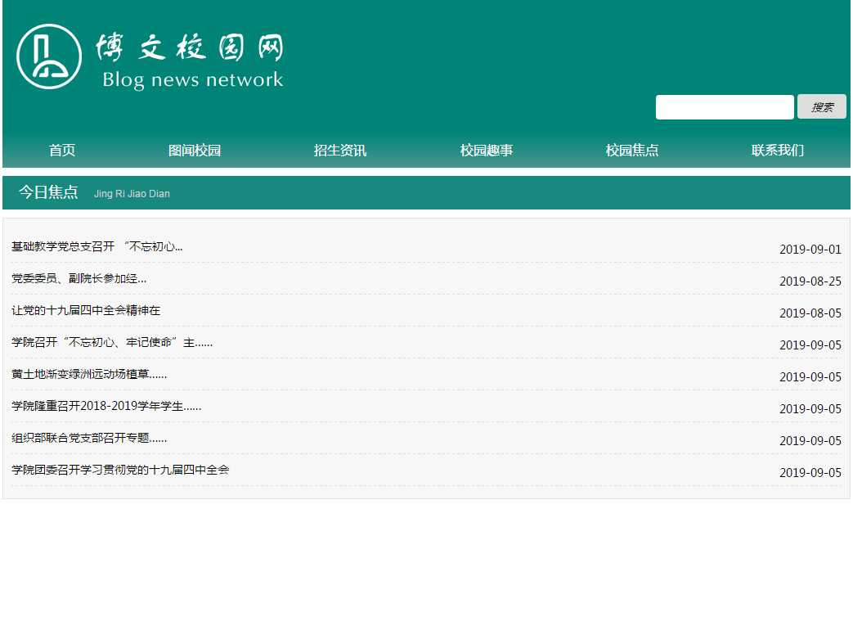Screen dimensions: 853x626
Task: Open article 组织部联合党支部召开专题
Action: click(89, 438)
